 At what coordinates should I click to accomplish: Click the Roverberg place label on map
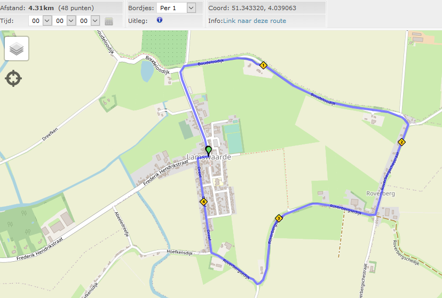(380, 194)
